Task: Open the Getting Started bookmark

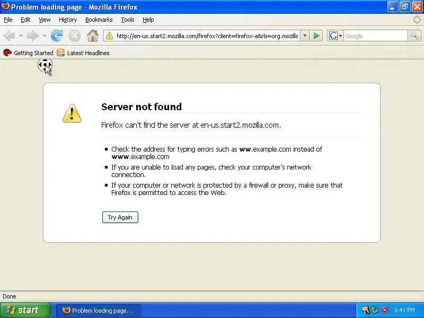Action: click(x=28, y=52)
